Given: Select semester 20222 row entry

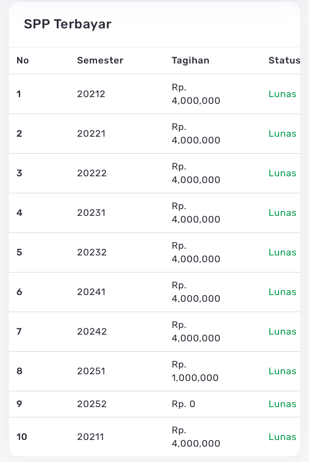Looking at the screenshot, I should pyautogui.click(x=92, y=173).
